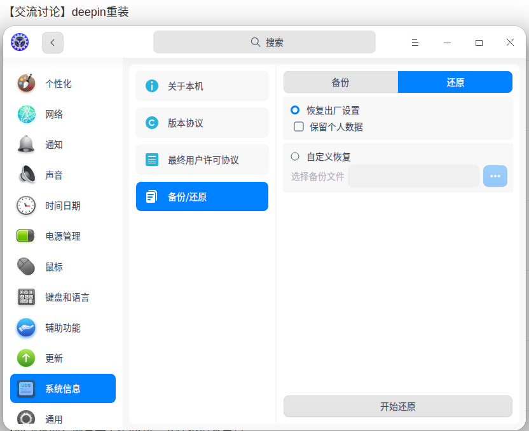Open the 个性化 personalization settings

pos(58,84)
